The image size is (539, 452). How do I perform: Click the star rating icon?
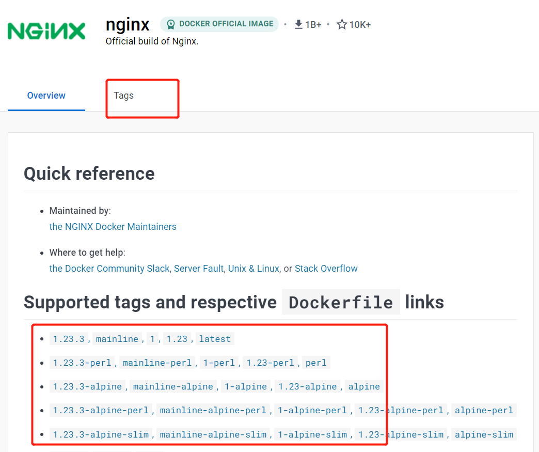pyautogui.click(x=341, y=24)
